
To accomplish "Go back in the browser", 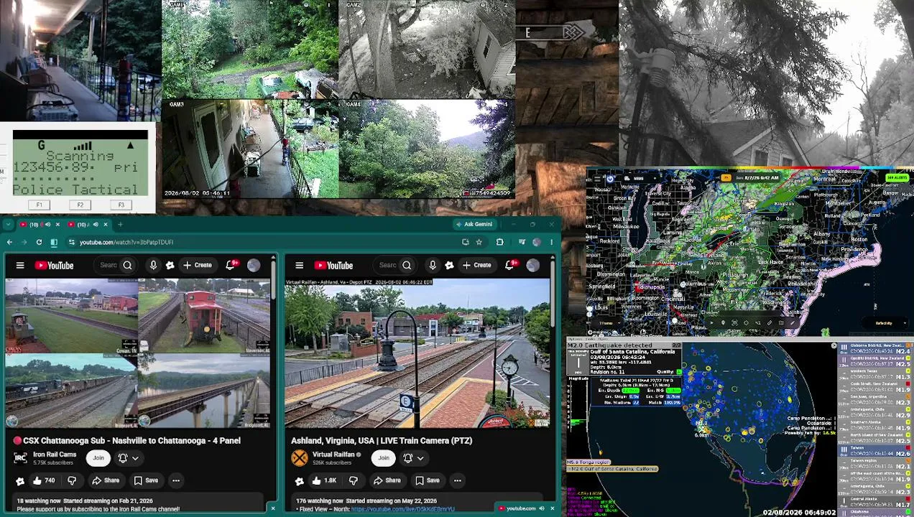I will click(x=9, y=242).
